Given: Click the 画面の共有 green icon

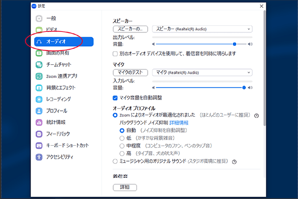Looking at the screenshot, I should tap(39, 53).
